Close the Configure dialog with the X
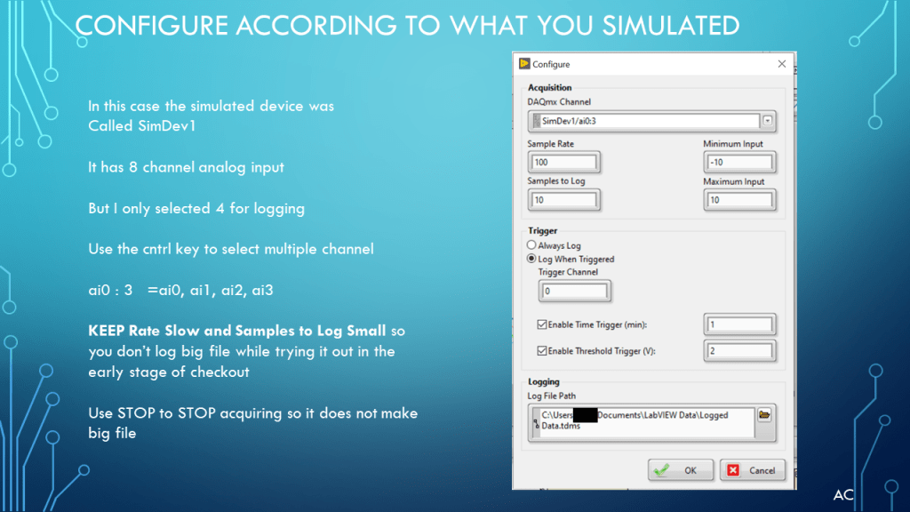Viewport: 910px width, 512px height. pyautogui.click(x=781, y=64)
